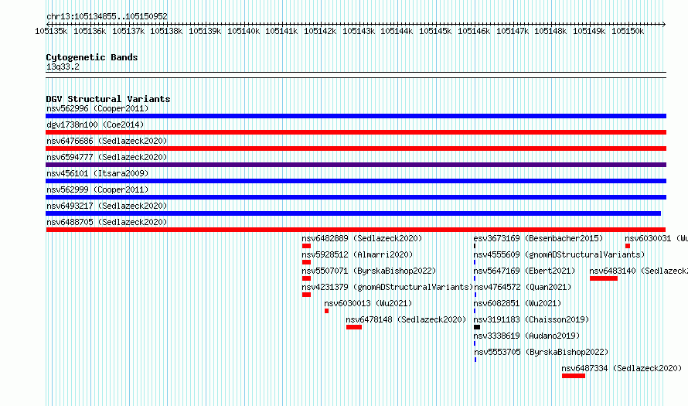Click the purple bar under nsv6594777
The width and height of the screenshot is (688, 406).
pos(356,165)
